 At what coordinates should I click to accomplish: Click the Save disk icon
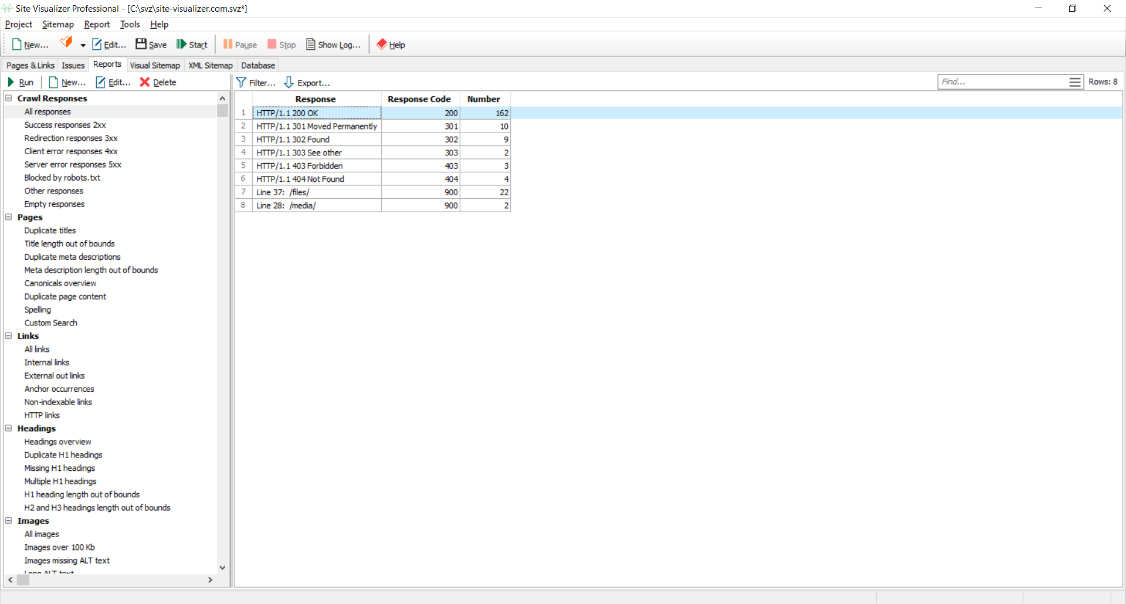tap(141, 45)
